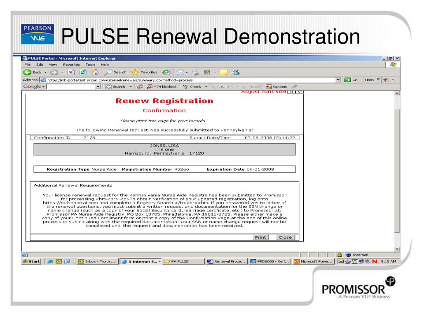Image resolution: width=422 pixels, height=316 pixels.
Task: Open the Forward history dropdown arrow
Action: (x=62, y=72)
